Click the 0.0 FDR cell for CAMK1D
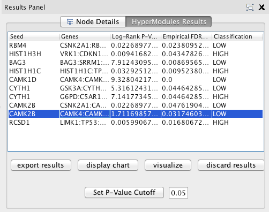This screenshot has width=269, height=212. tap(186, 80)
